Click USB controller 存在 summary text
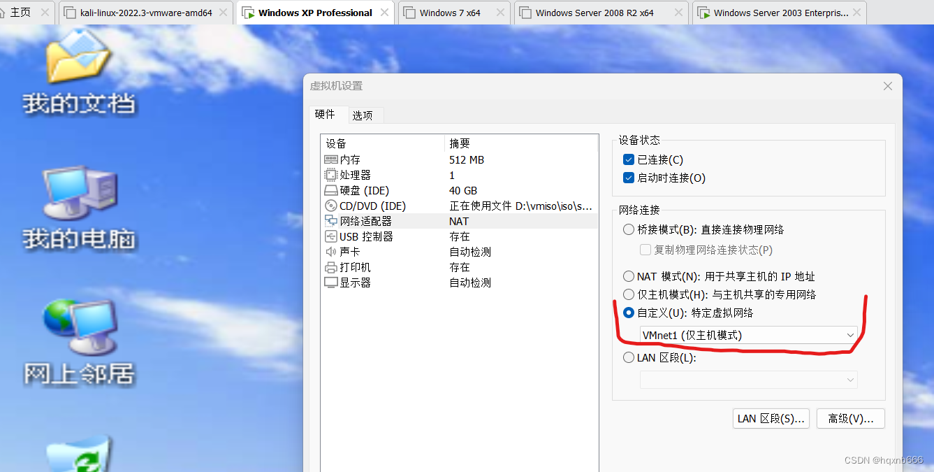Screen dimensions: 934x472 [460, 236]
